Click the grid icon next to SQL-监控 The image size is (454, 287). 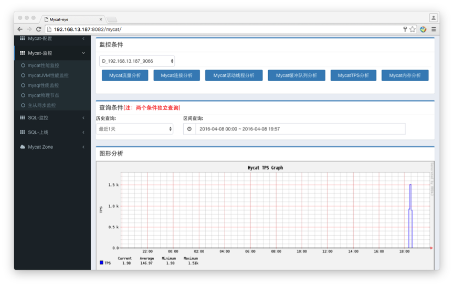pyautogui.click(x=23, y=118)
